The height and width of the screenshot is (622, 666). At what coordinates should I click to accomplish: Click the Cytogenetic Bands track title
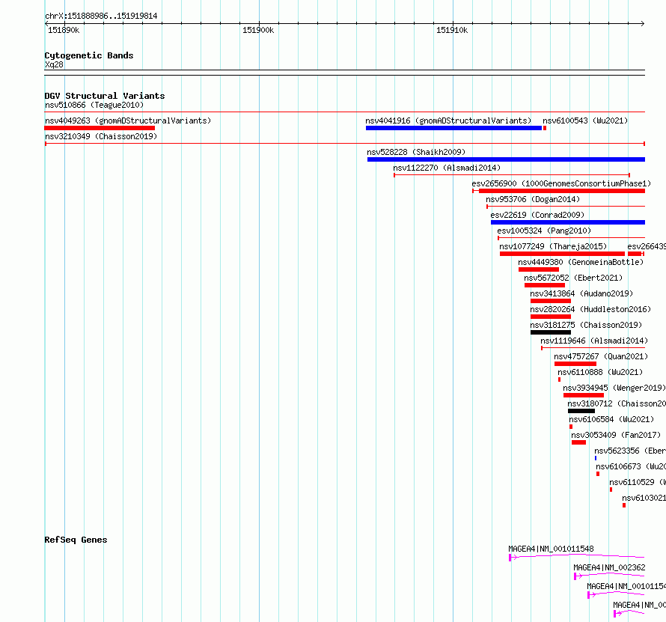coord(89,55)
